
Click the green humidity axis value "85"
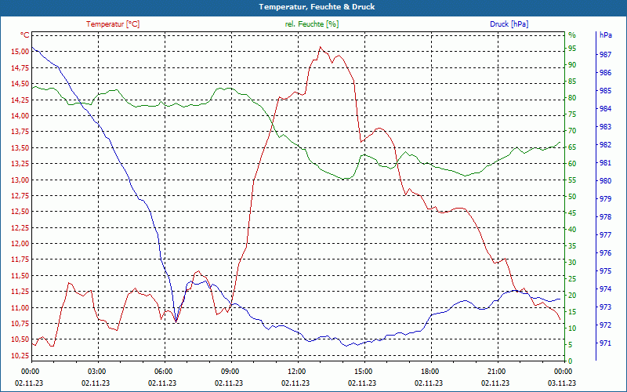572,82
